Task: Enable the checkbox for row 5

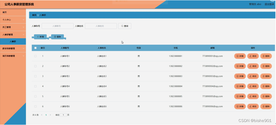Action: point(35,96)
